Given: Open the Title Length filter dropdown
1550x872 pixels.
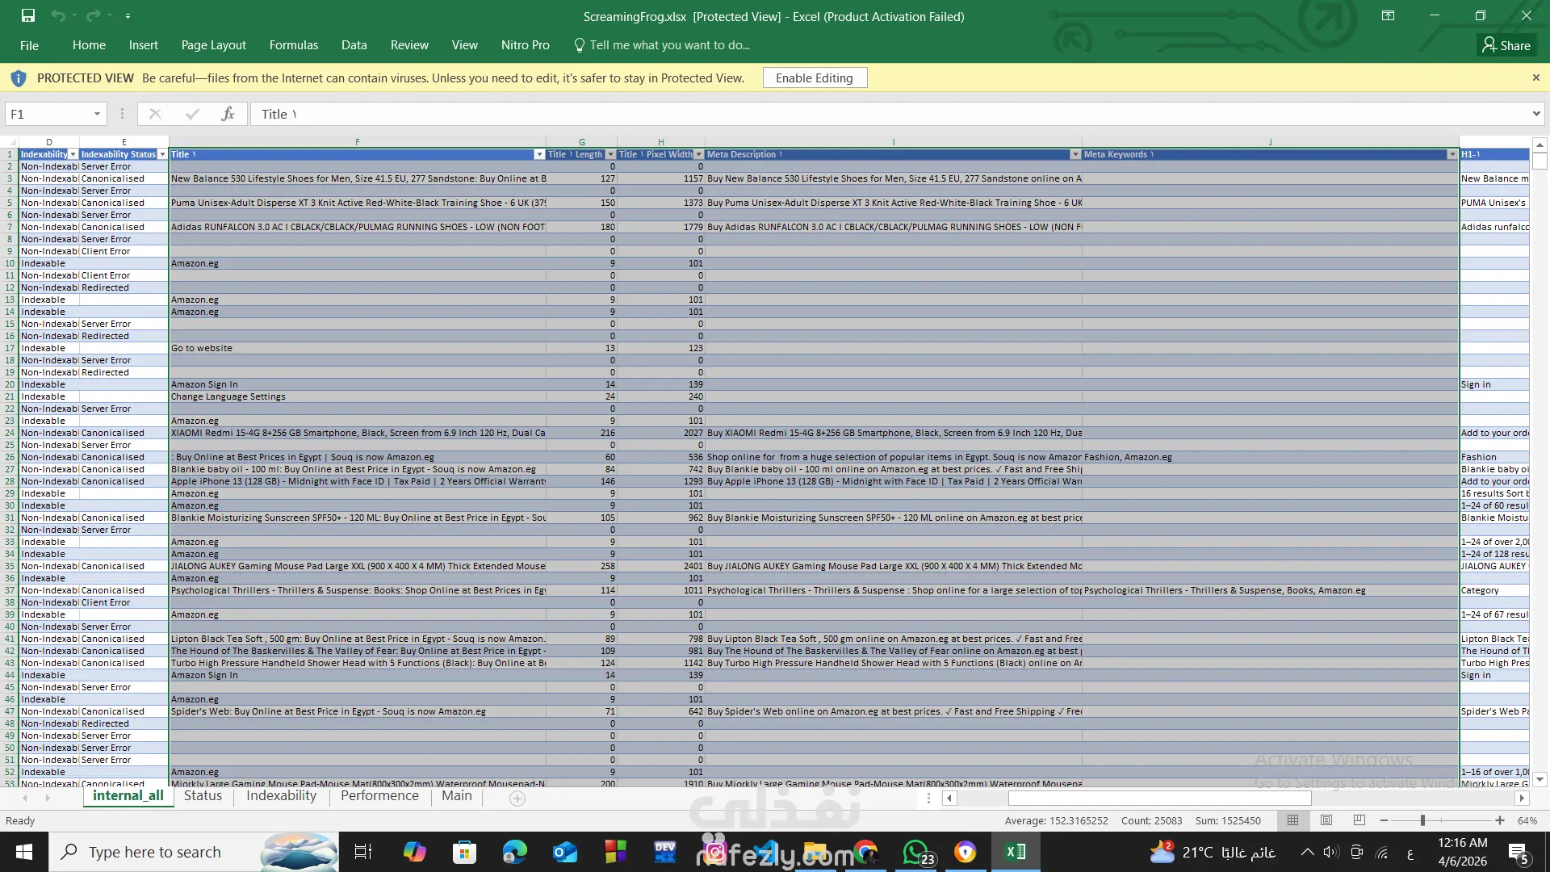Looking at the screenshot, I should click(x=611, y=154).
